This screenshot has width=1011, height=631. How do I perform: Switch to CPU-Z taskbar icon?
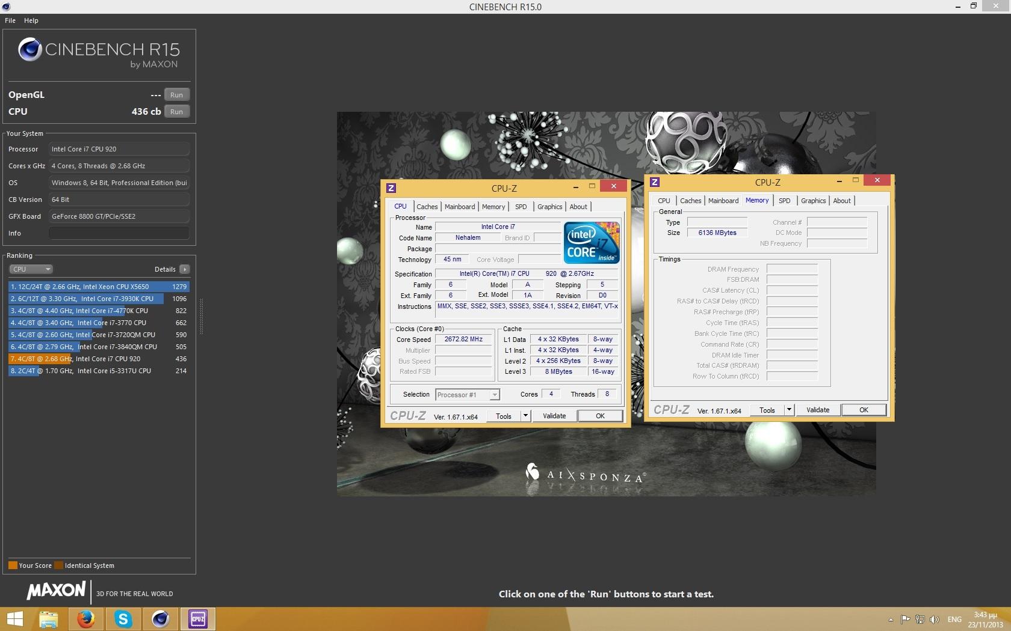click(197, 619)
